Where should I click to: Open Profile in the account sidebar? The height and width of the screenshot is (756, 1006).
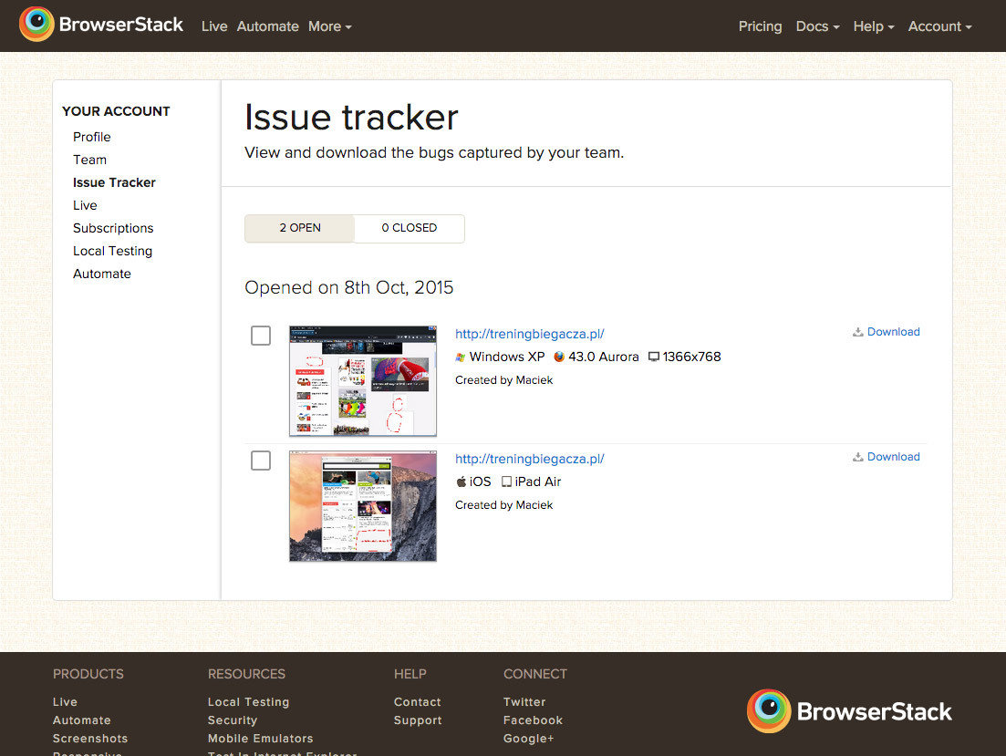pyautogui.click(x=92, y=137)
